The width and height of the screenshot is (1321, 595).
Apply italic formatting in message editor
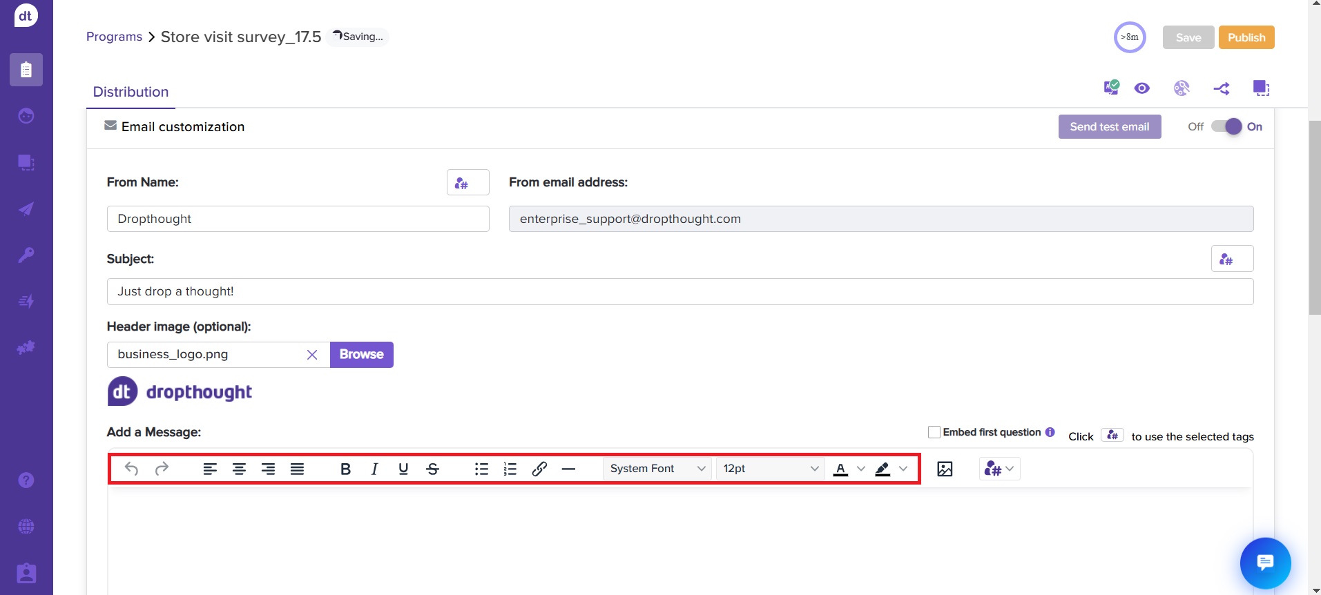point(374,469)
